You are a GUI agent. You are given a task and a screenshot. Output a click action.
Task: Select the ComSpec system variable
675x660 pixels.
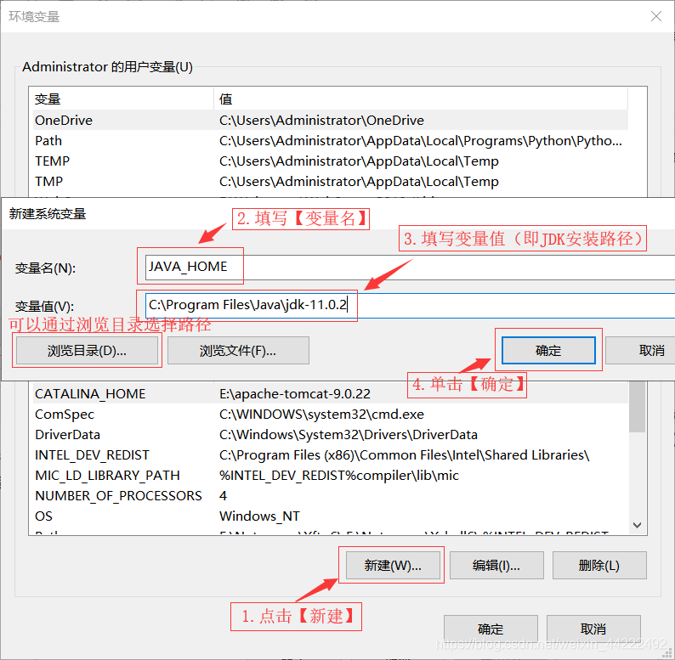(331, 414)
